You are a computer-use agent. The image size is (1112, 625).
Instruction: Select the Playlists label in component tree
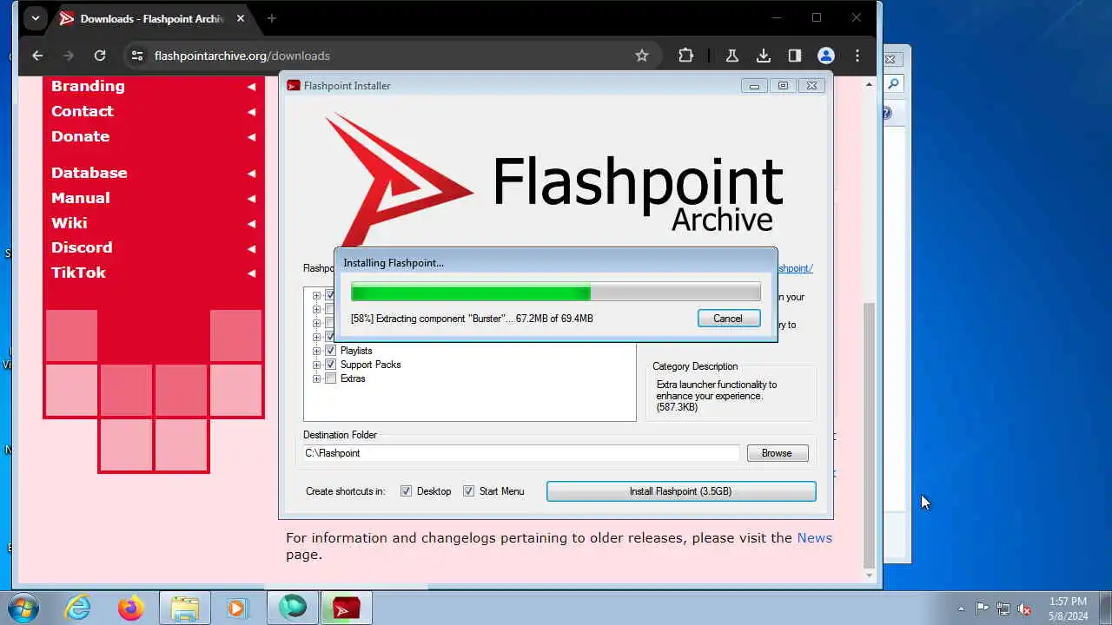[356, 351]
